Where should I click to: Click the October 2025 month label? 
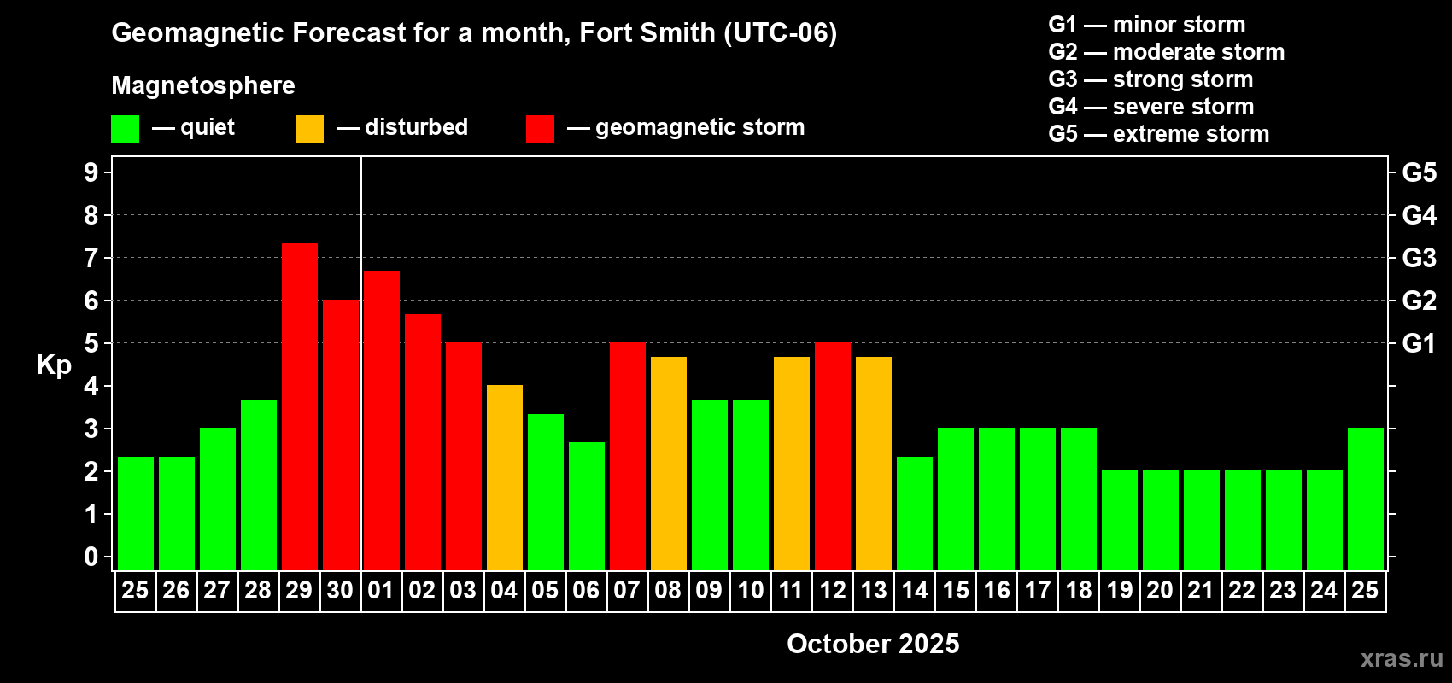tap(873, 644)
